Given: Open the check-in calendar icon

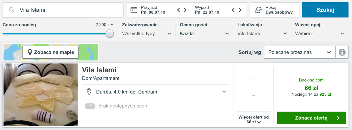Looking at the screenshot, I should pyautogui.click(x=134, y=10).
